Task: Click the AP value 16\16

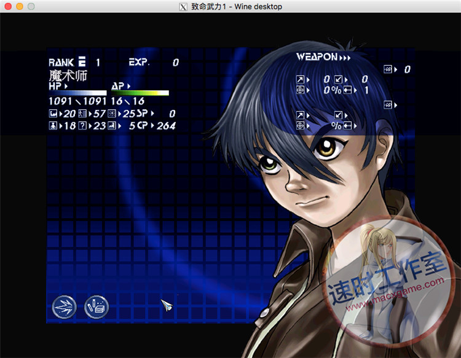Action: tap(128, 101)
